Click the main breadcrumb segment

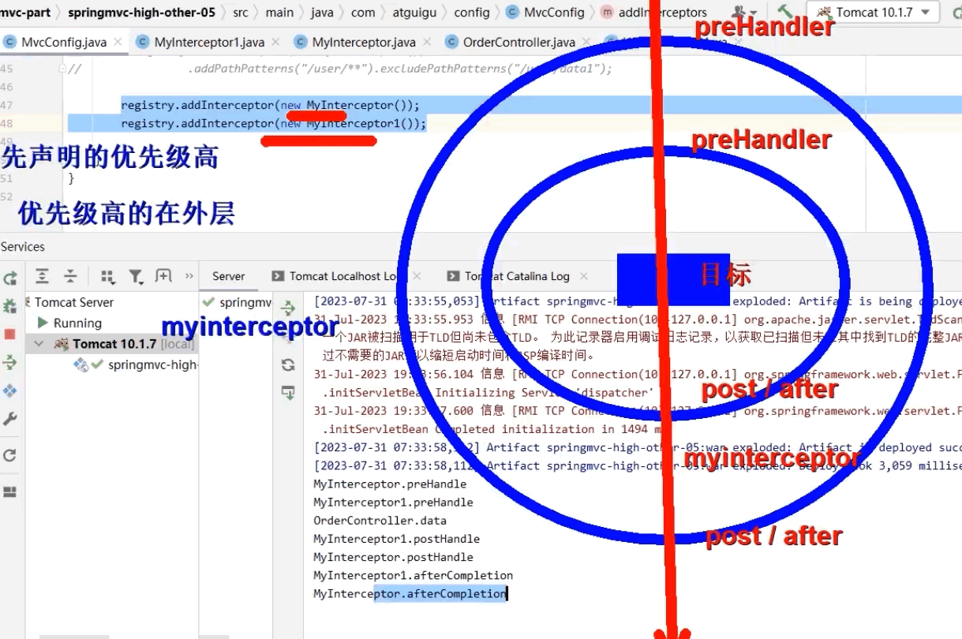click(279, 12)
